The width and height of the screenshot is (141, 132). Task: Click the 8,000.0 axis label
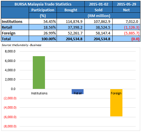pyautogui.click(x=10, y=51)
